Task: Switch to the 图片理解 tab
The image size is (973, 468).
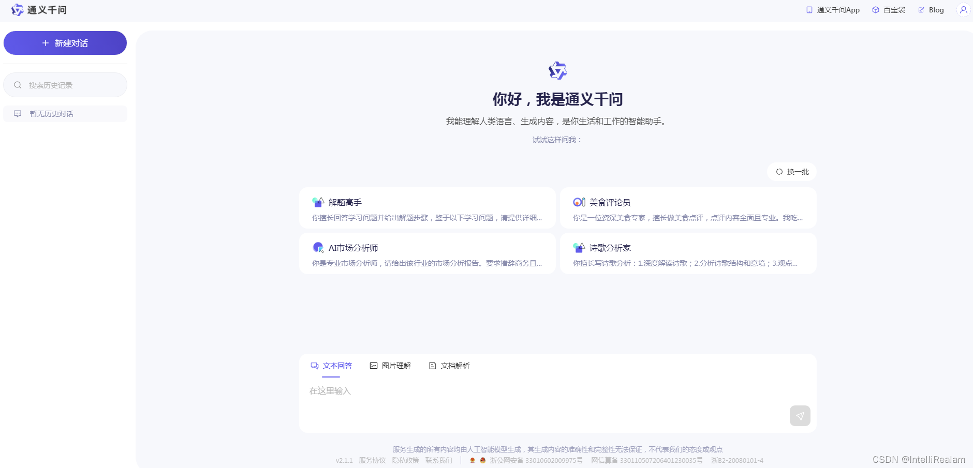Action: [x=390, y=366]
